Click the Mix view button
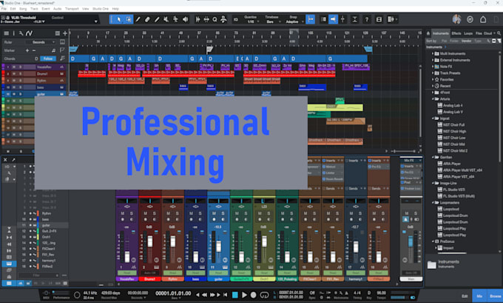Viewport: 503px width, 303px height. pos(479,296)
